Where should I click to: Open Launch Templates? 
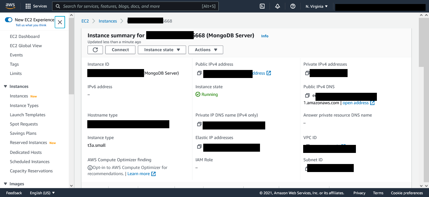click(27, 115)
